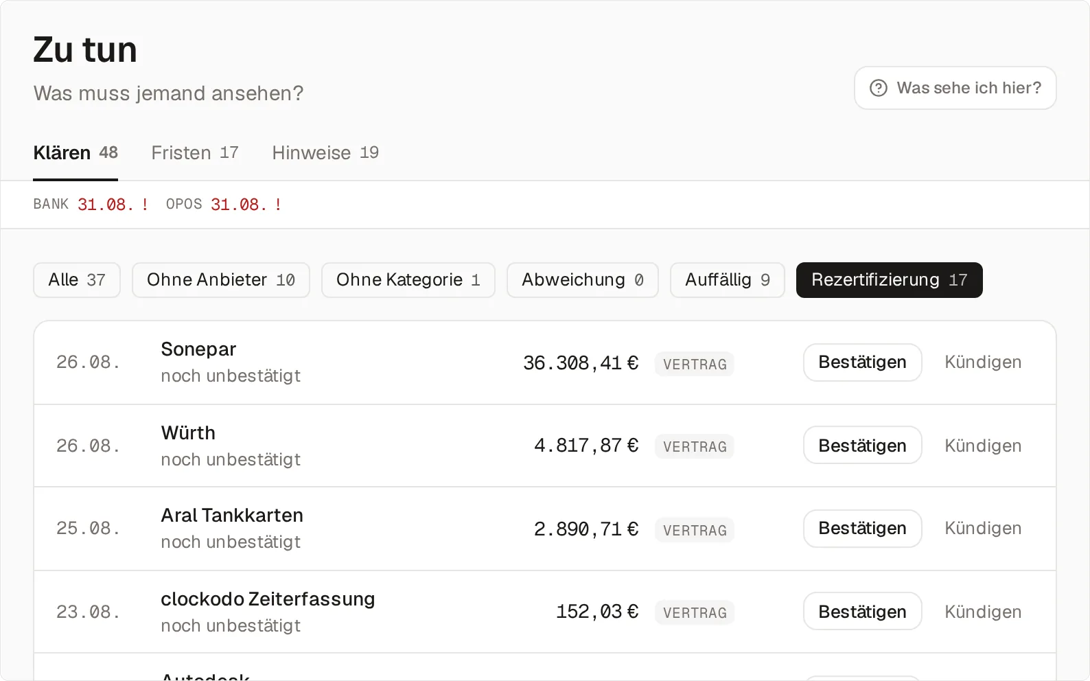Click the OPOS 31.08. status indicator
This screenshot has width=1090, height=681.
(224, 205)
